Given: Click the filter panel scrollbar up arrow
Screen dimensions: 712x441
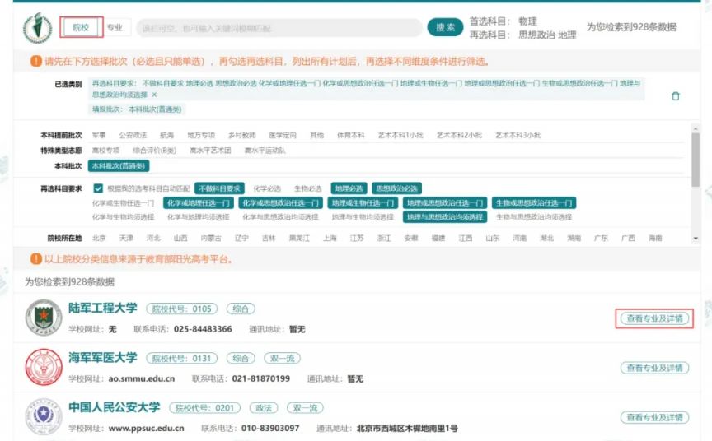Looking at the screenshot, I should (x=696, y=128).
